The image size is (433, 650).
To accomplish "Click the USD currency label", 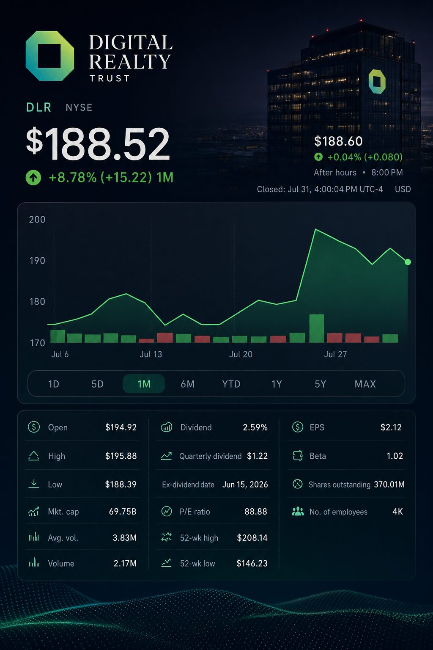I will [x=403, y=189].
